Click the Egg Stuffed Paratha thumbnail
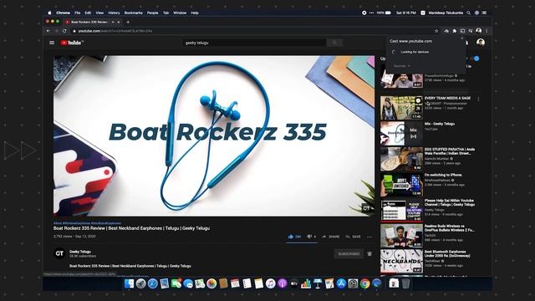The height and width of the screenshot is (301, 535). [401, 159]
